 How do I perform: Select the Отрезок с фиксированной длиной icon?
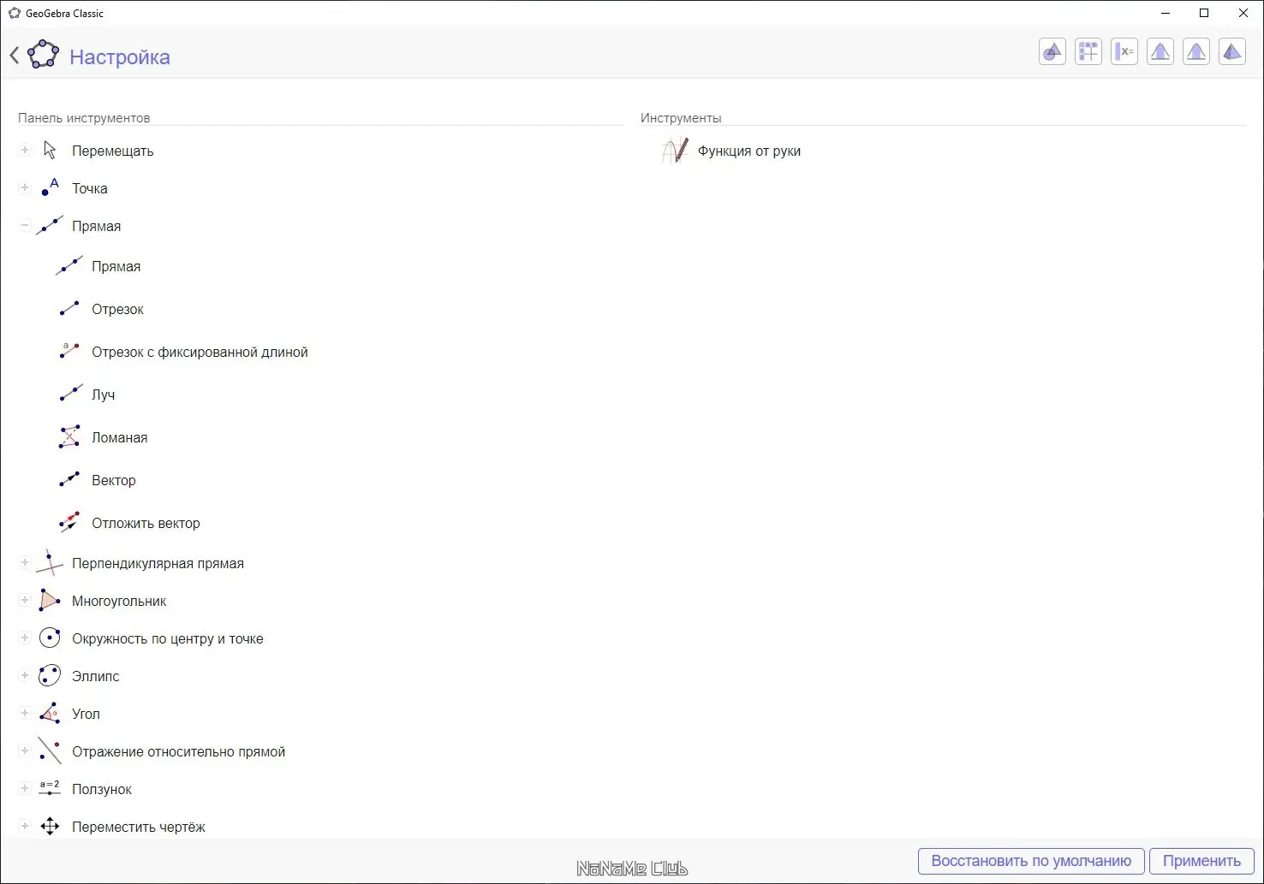click(x=69, y=352)
